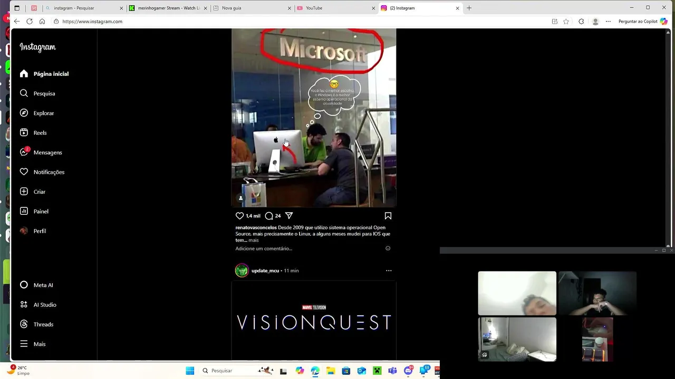This screenshot has height=379, width=675.
Task: Open the VisionQuest post image
Action: (314, 320)
